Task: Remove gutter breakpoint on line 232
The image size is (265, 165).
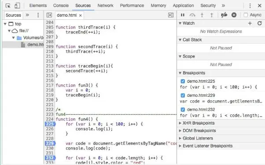Action: pos(50,158)
